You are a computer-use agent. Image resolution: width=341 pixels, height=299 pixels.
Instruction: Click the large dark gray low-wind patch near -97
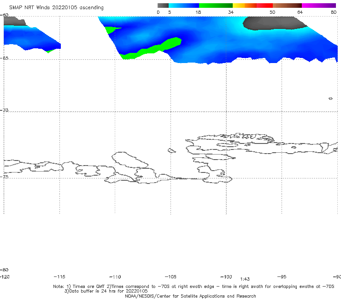click(274, 23)
